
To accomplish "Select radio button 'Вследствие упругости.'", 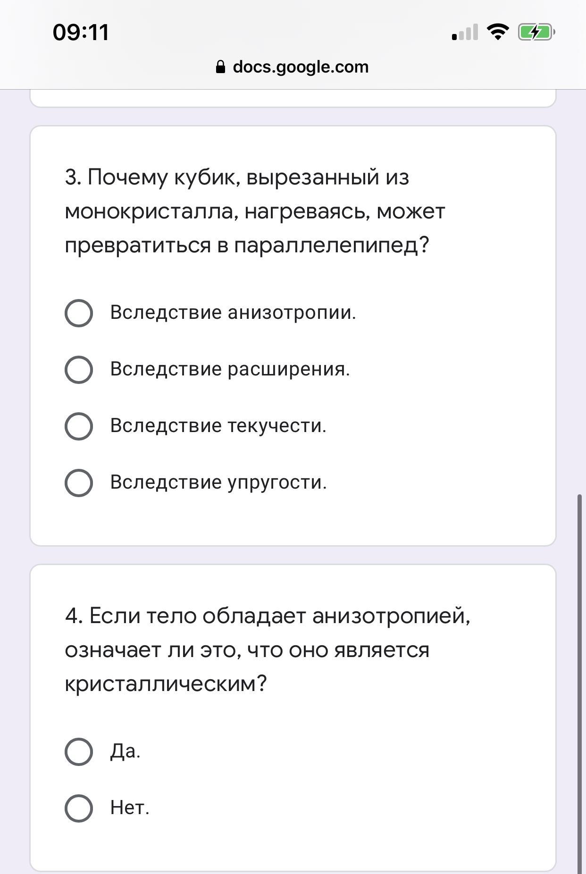I will [x=79, y=483].
